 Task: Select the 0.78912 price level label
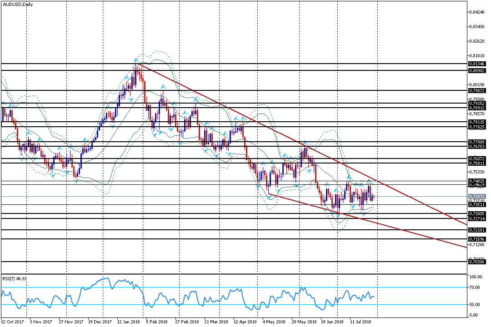(477, 108)
